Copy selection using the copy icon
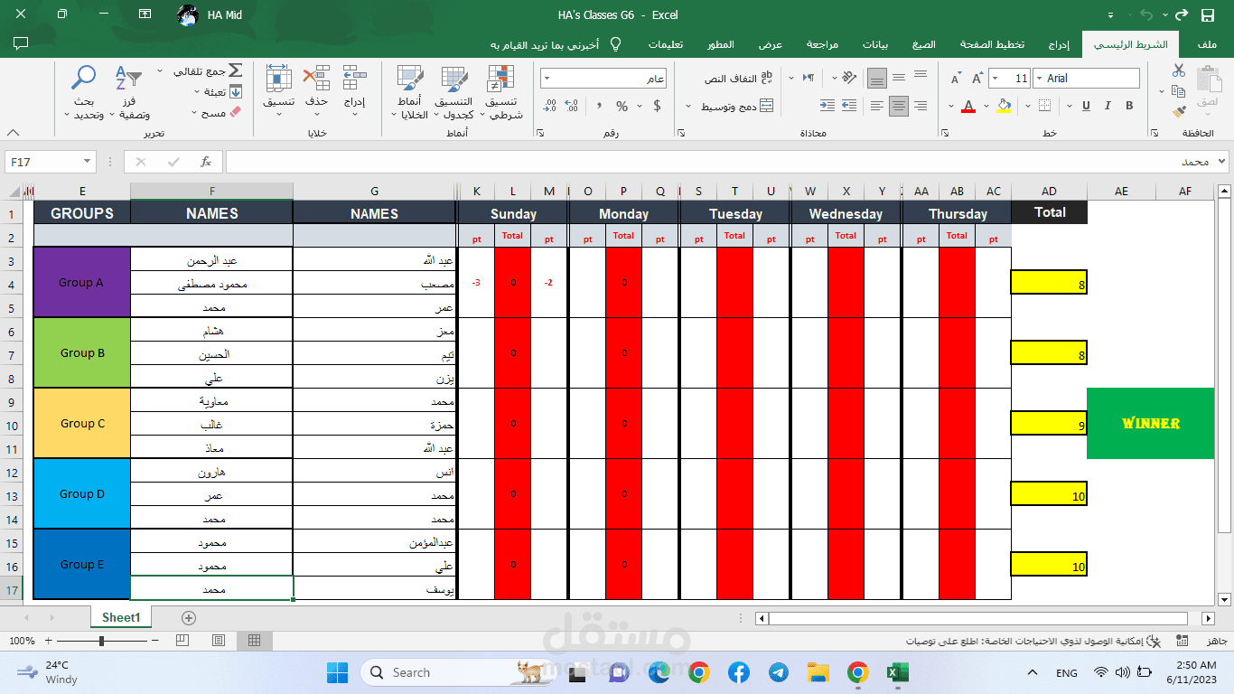Screen dimensions: 1234x694 [1177, 91]
